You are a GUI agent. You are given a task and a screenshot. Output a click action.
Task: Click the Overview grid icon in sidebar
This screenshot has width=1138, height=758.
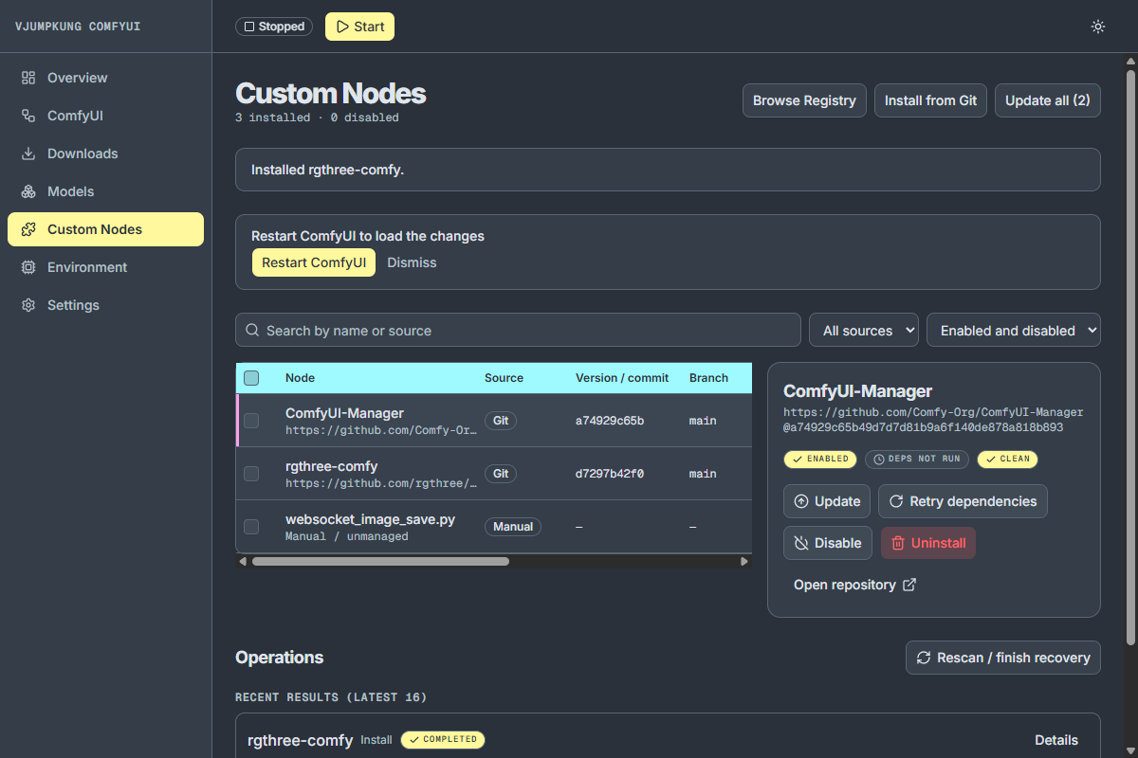click(28, 78)
